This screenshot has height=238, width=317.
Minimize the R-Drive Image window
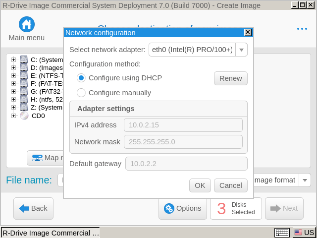coord(295,5)
